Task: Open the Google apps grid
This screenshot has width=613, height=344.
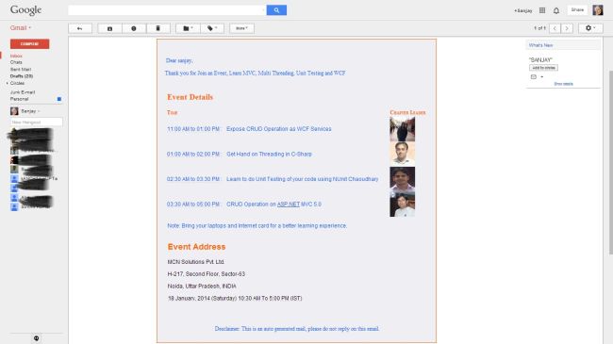Action: tap(542, 10)
